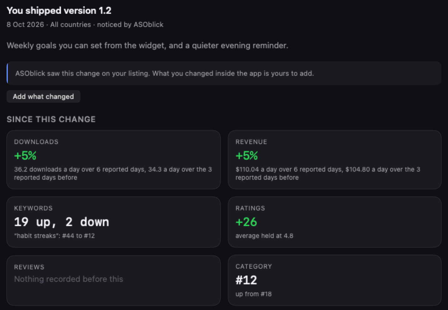The height and width of the screenshot is (310, 448).
Task: Open the Downloads metric card
Action: (114, 160)
